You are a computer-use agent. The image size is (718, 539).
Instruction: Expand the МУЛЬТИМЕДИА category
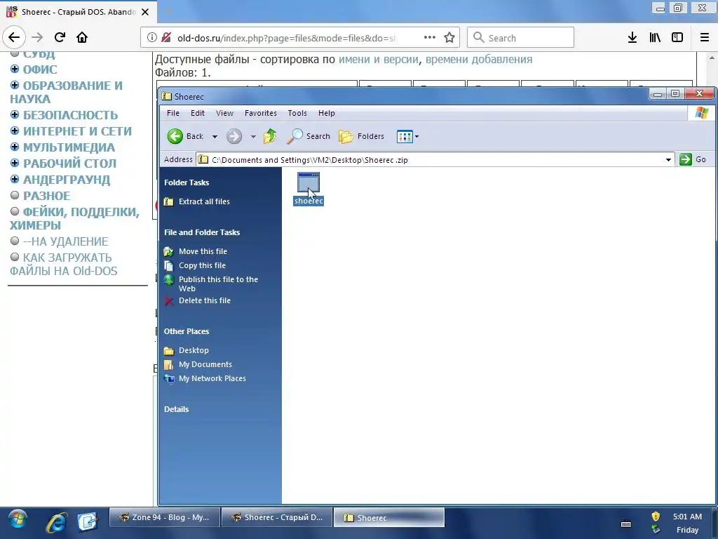[15, 147]
